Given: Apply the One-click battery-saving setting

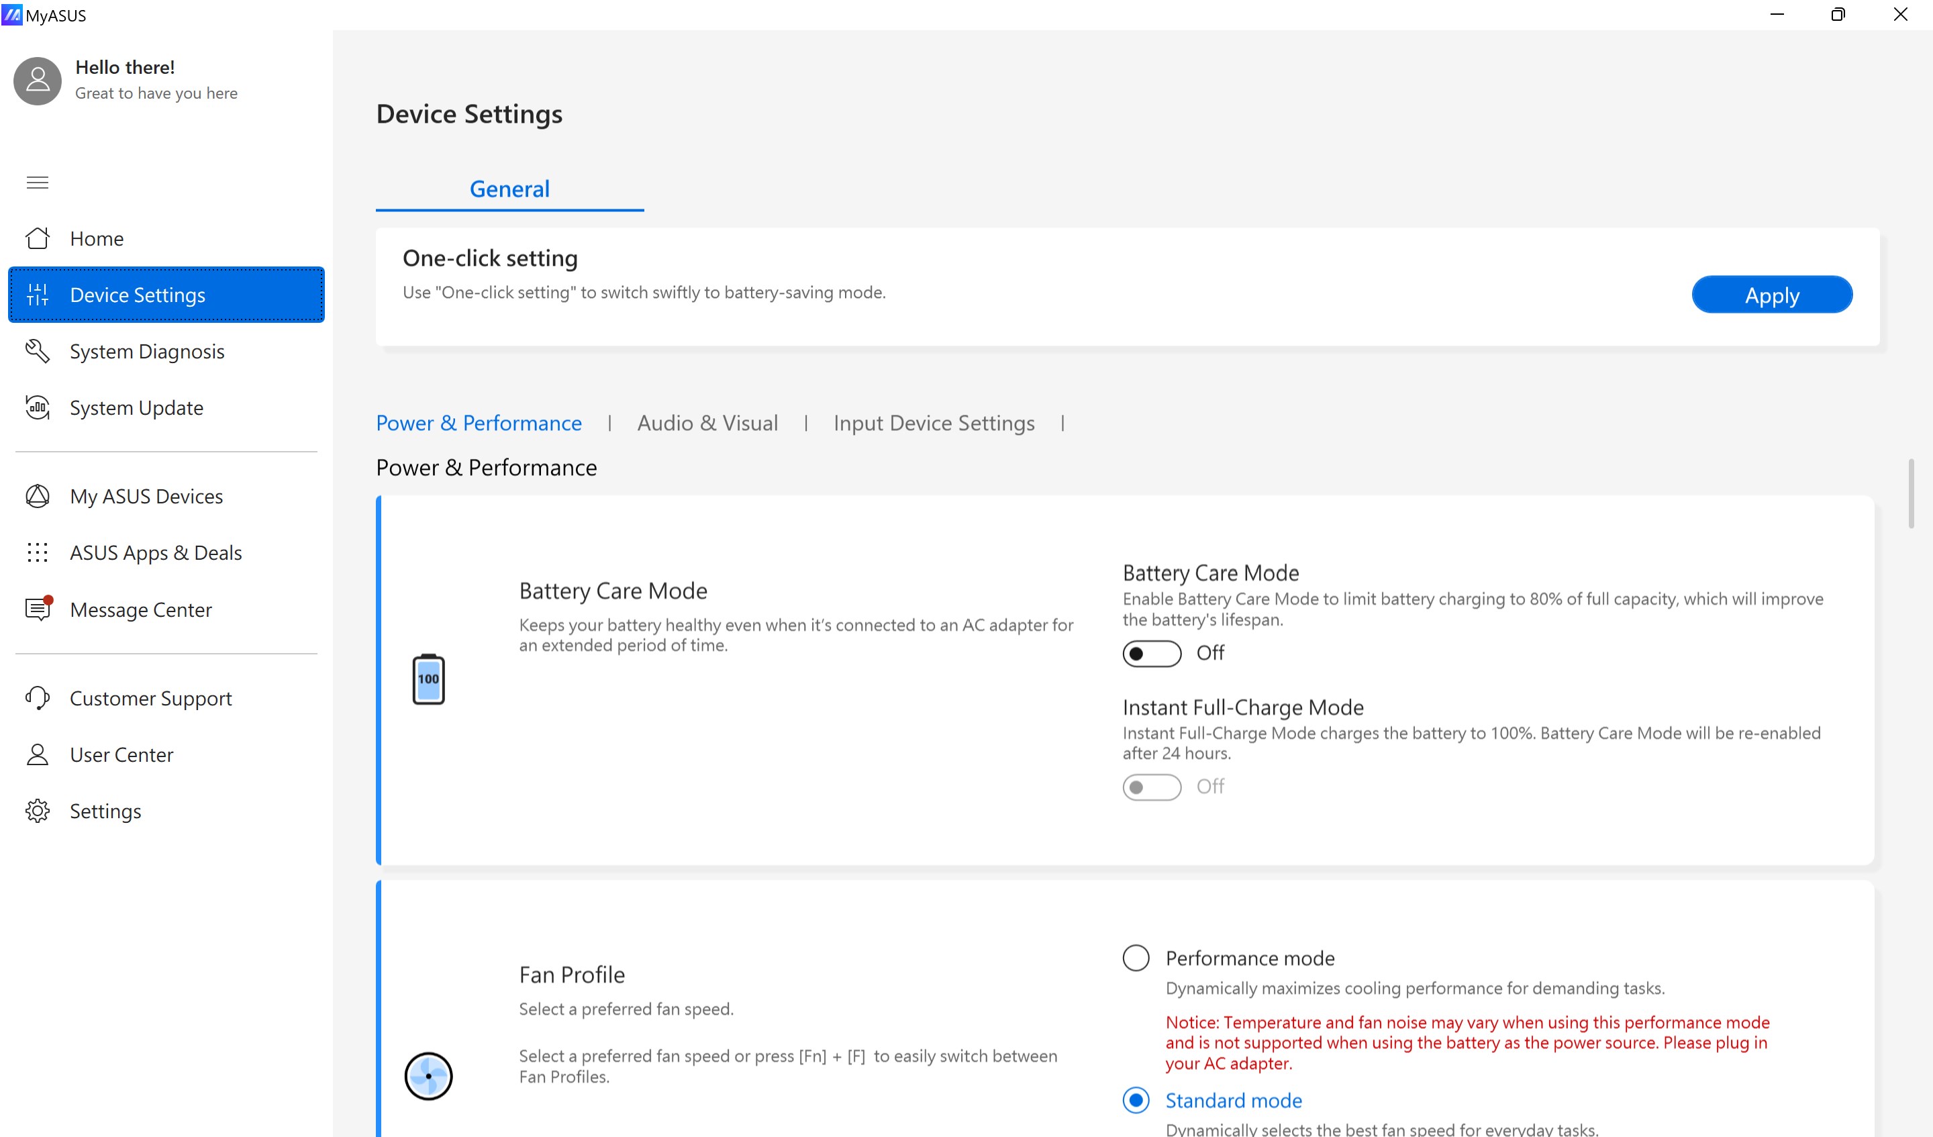Looking at the screenshot, I should point(1772,294).
